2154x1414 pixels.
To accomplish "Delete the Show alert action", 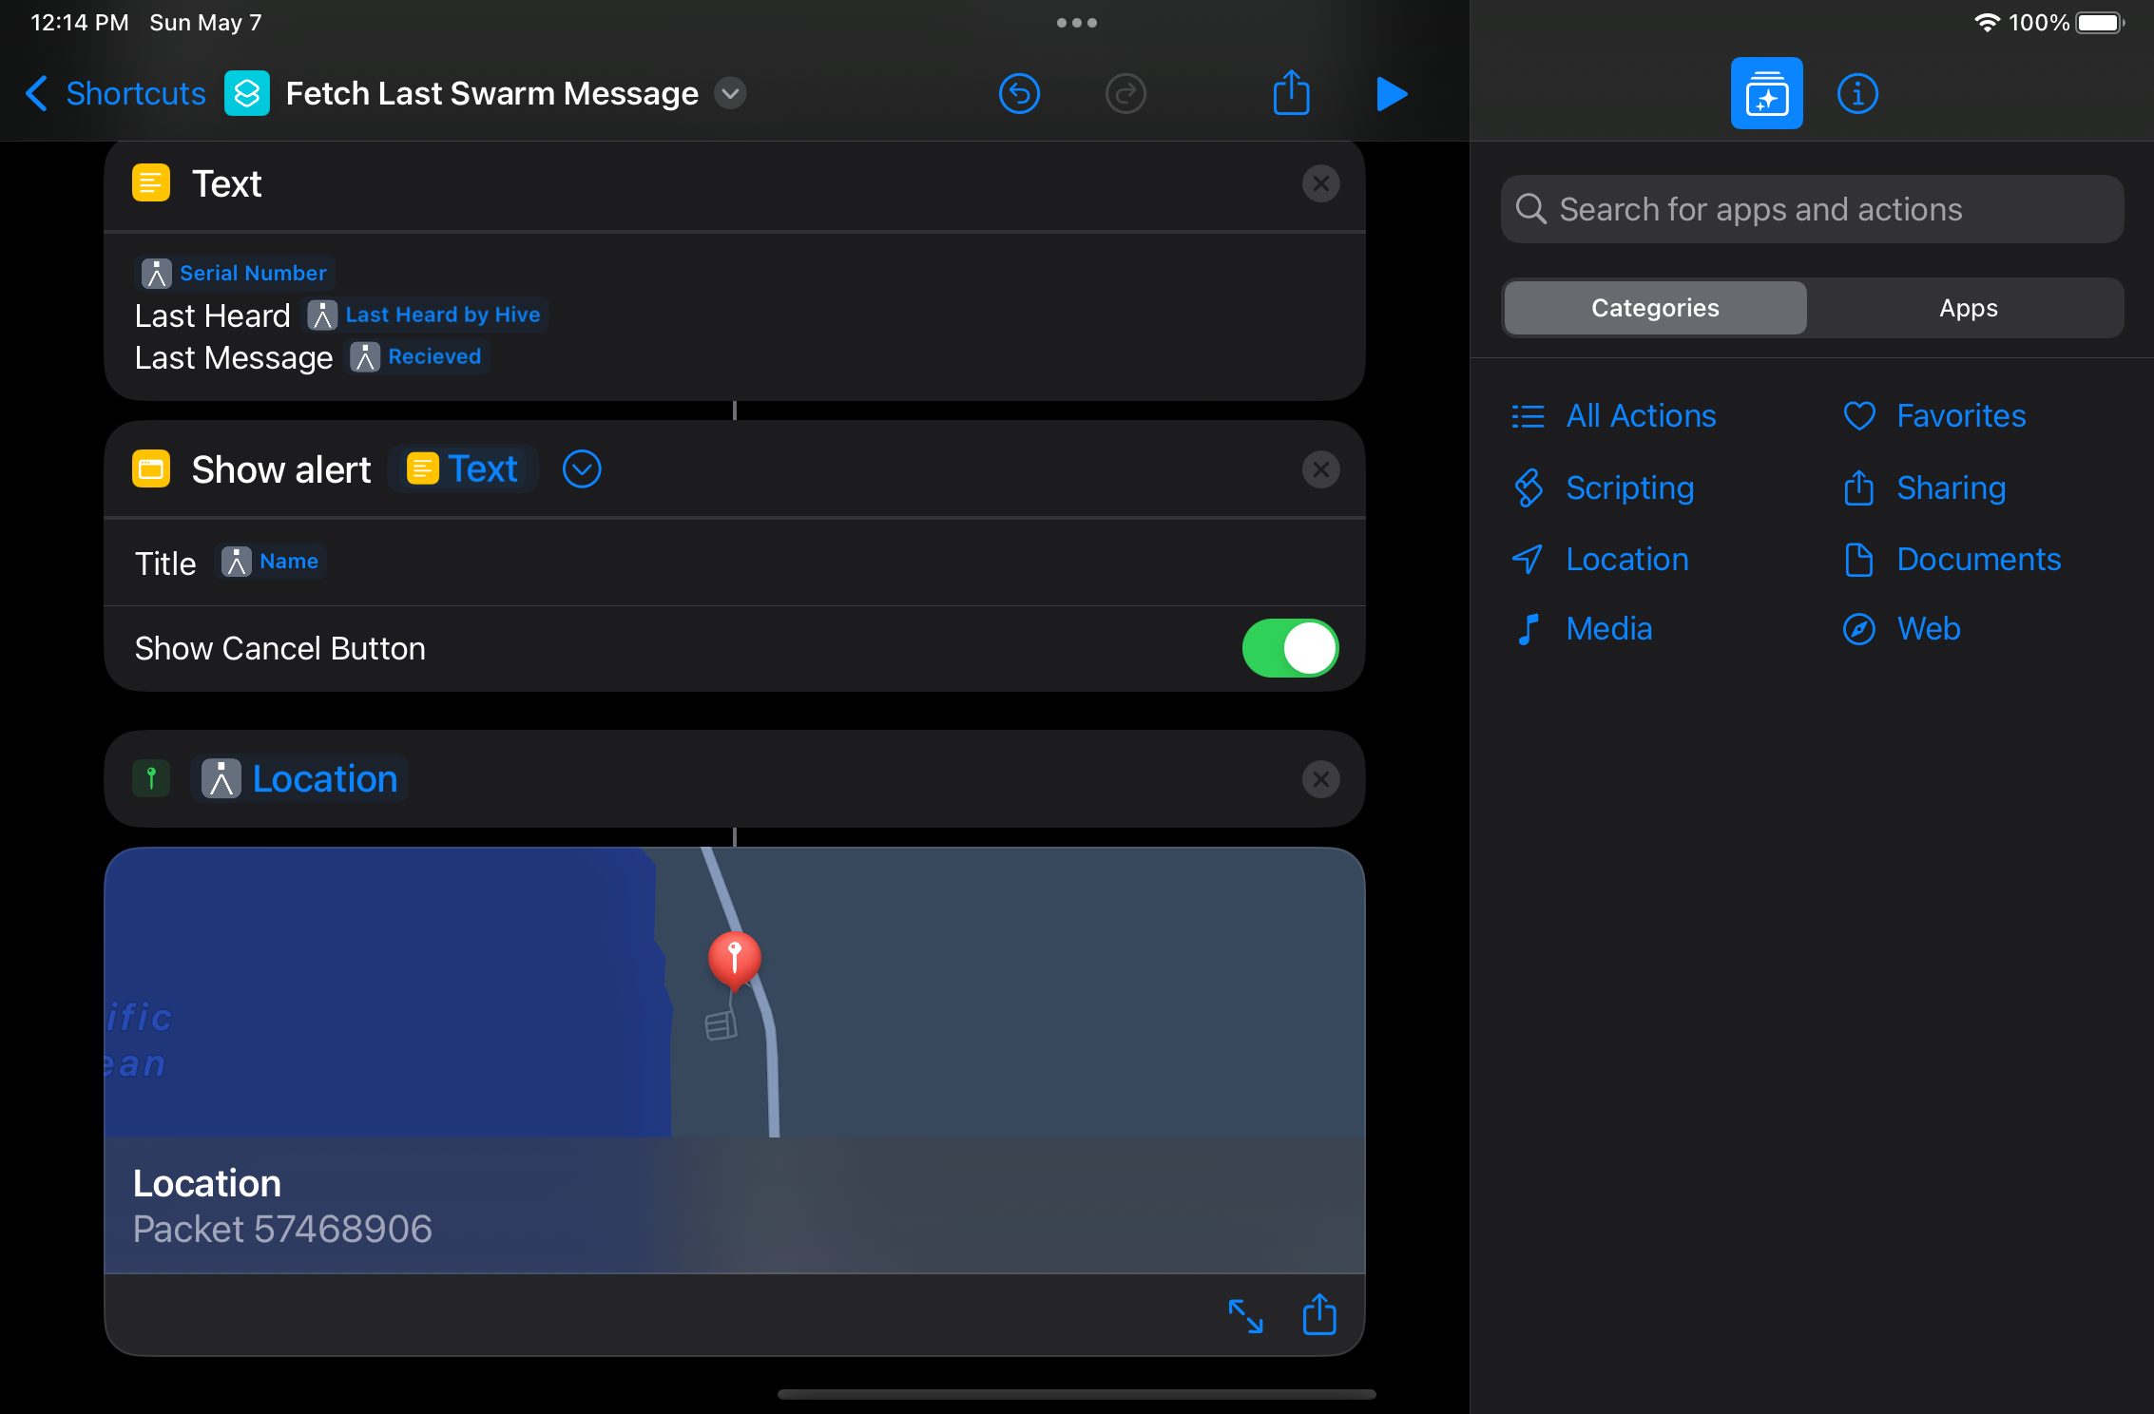I will tap(1320, 469).
